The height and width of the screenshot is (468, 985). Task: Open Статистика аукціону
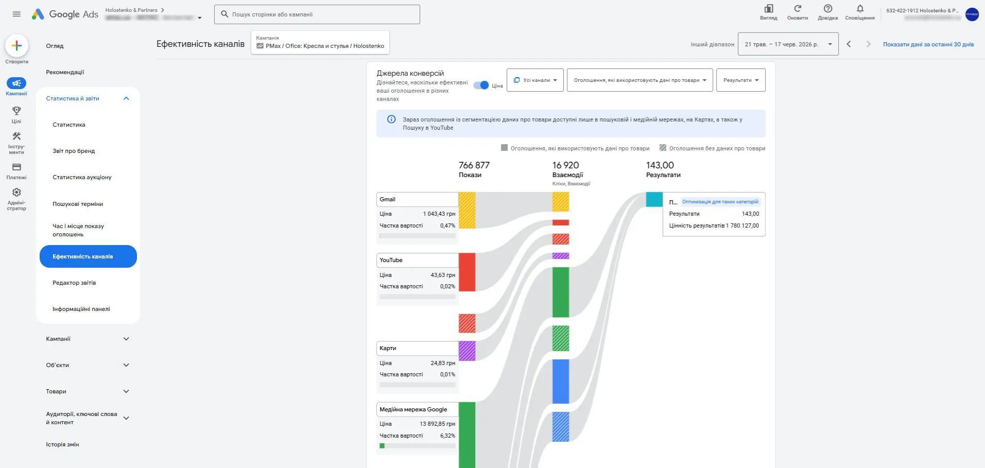pyautogui.click(x=82, y=177)
